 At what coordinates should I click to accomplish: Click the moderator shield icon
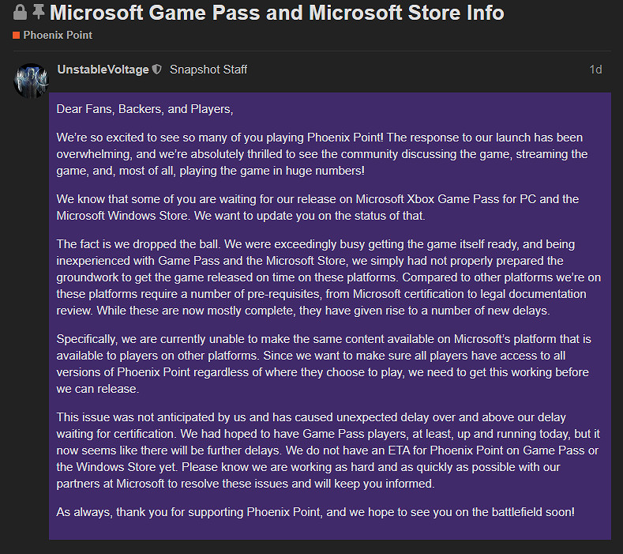[x=157, y=70]
